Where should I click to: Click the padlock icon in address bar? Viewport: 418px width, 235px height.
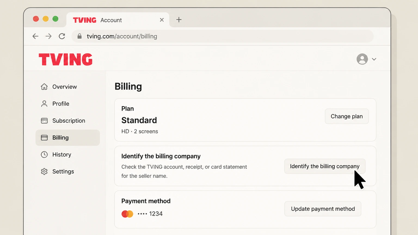pyautogui.click(x=79, y=36)
